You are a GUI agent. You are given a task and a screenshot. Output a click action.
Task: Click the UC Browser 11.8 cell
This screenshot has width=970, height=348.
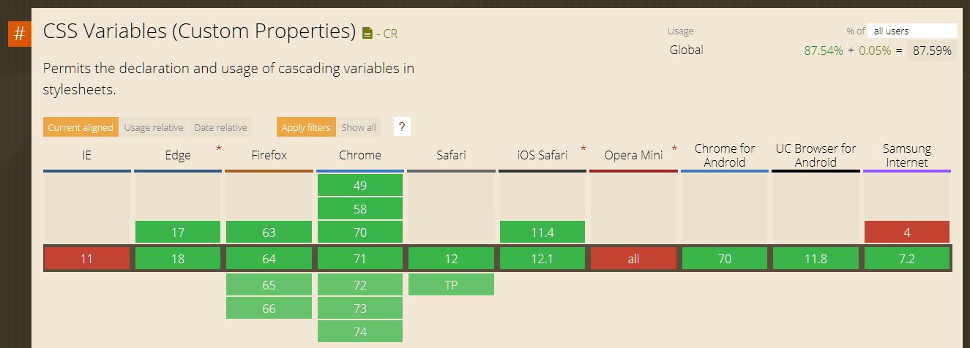tap(816, 258)
